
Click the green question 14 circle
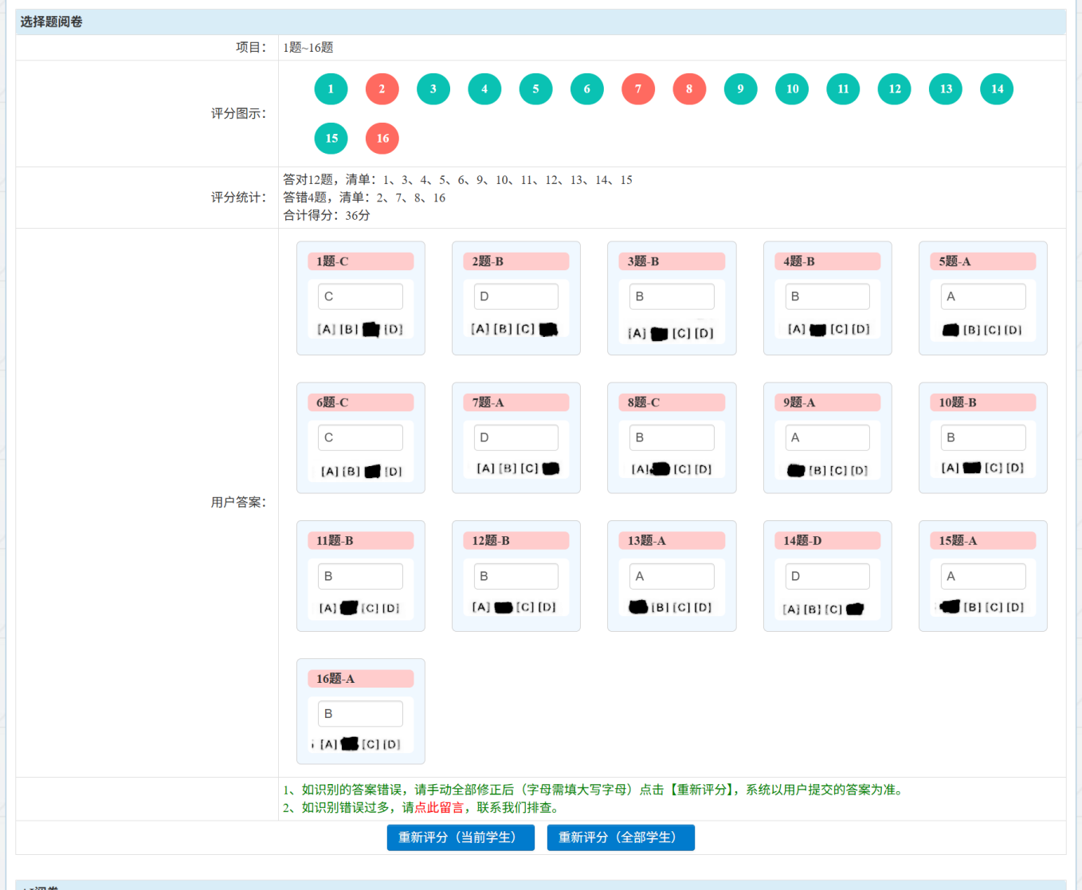[x=996, y=89]
